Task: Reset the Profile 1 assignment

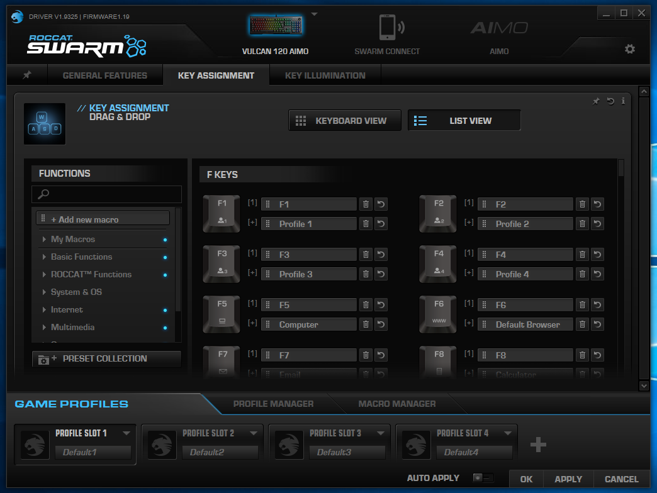Action: (381, 224)
